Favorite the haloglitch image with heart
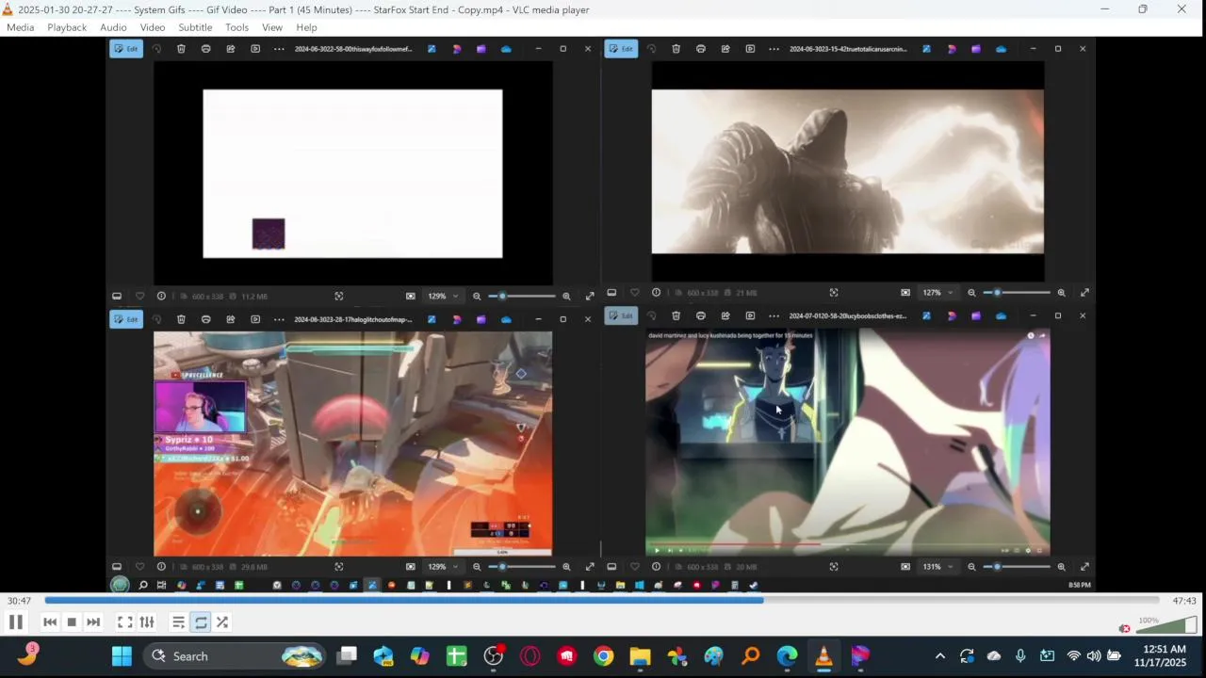 coord(139,567)
